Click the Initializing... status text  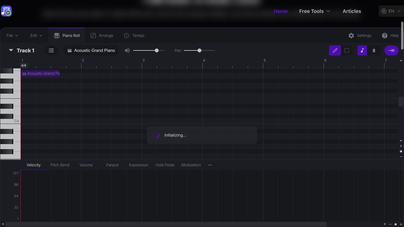pos(175,135)
